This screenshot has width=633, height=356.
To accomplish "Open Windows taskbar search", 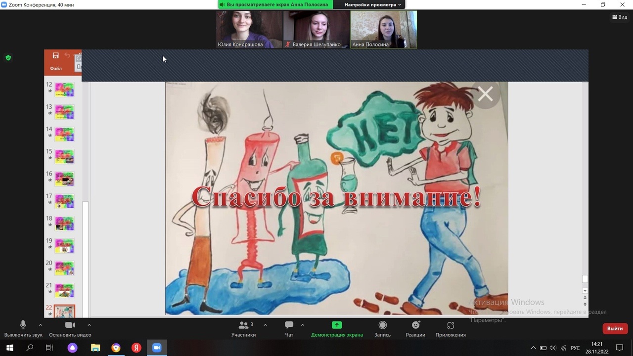I will pyautogui.click(x=30, y=348).
